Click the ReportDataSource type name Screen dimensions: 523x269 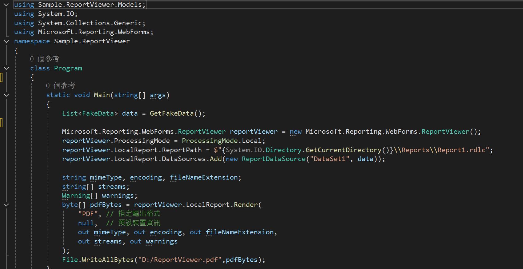[x=274, y=159]
